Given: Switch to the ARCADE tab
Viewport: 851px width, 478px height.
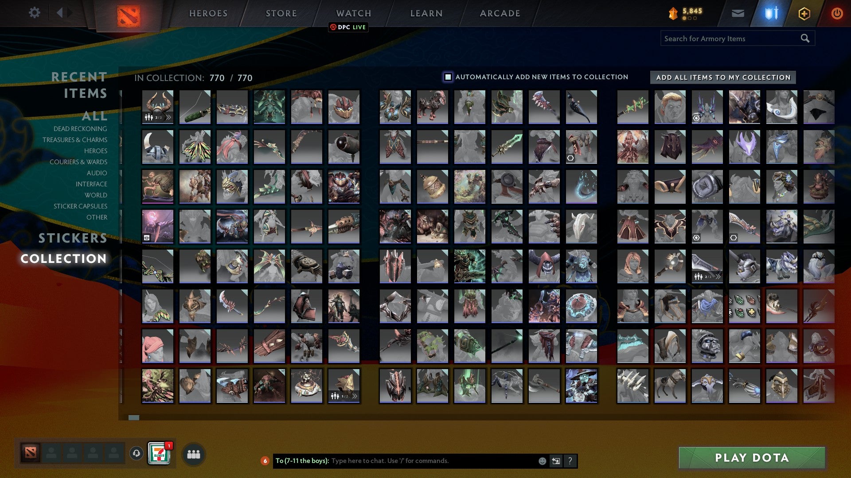Looking at the screenshot, I should click(500, 13).
